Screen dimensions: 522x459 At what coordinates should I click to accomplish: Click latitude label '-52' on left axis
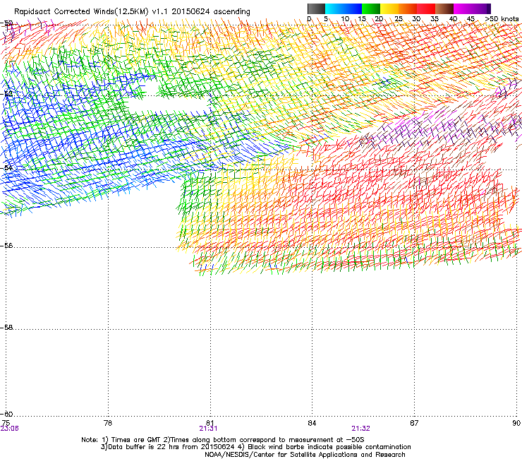pyautogui.click(x=6, y=94)
